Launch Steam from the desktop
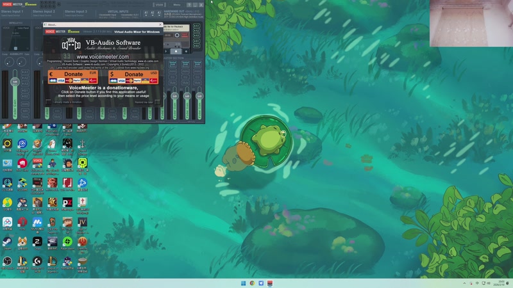 [x=7, y=242]
